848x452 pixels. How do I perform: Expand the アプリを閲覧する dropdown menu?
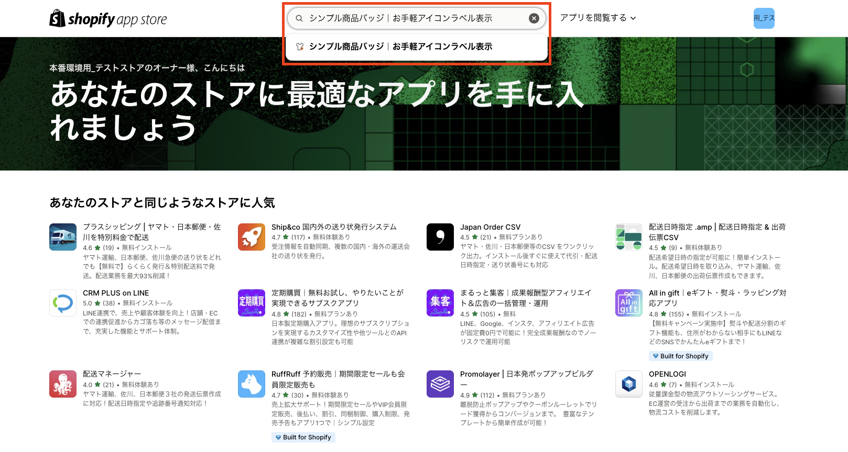pyautogui.click(x=597, y=18)
